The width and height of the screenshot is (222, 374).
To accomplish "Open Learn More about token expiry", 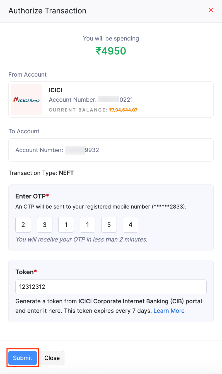I will [169, 311].
